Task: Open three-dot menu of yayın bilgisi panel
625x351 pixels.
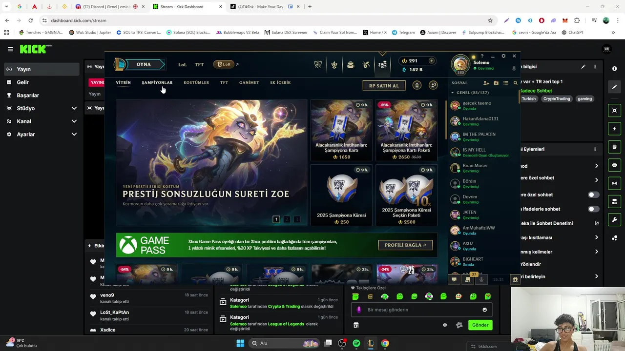Action: pyautogui.click(x=595, y=67)
